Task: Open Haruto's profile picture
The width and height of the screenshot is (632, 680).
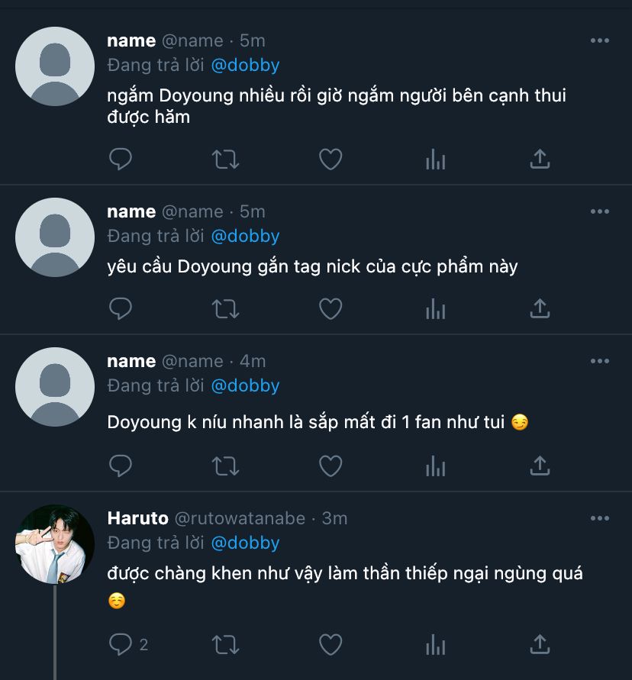Action: 55,544
